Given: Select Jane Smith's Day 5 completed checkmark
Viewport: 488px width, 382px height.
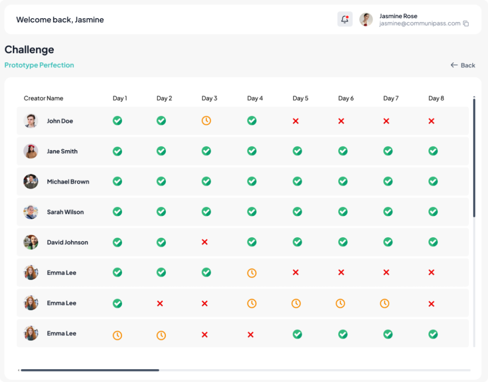Looking at the screenshot, I should [x=297, y=151].
